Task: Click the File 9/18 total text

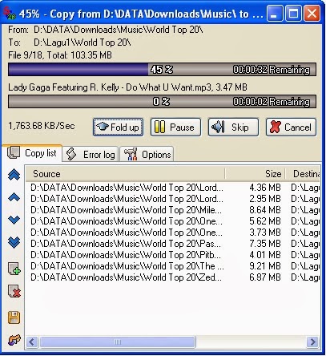Action: click(x=60, y=55)
